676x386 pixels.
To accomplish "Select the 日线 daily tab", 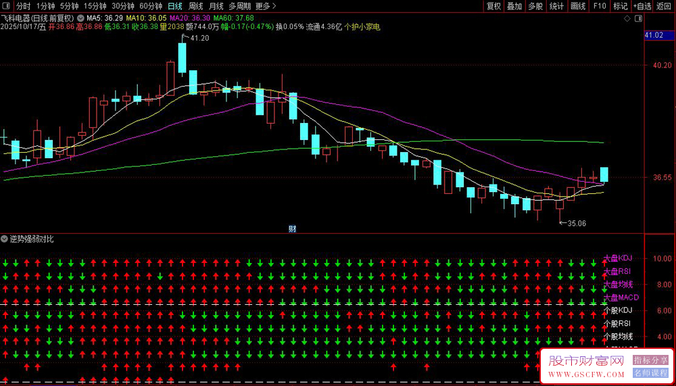I will 175,6.
